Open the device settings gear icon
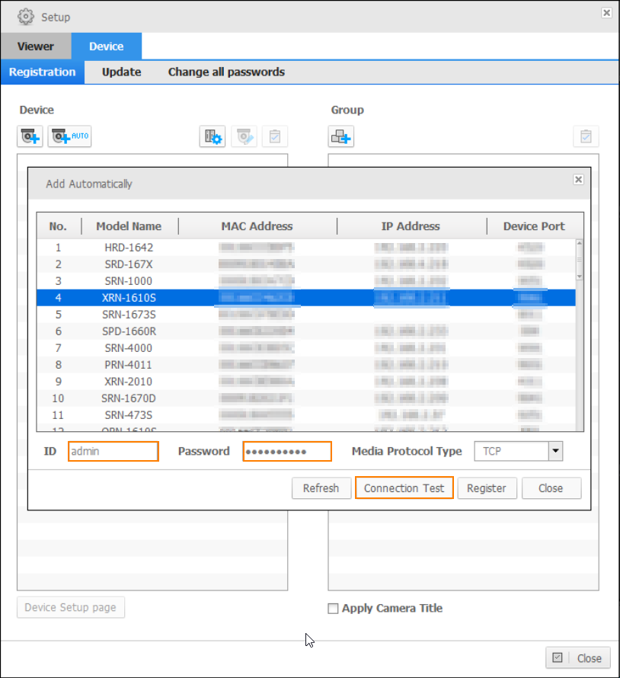Screen dimensions: 620x678 (213, 136)
